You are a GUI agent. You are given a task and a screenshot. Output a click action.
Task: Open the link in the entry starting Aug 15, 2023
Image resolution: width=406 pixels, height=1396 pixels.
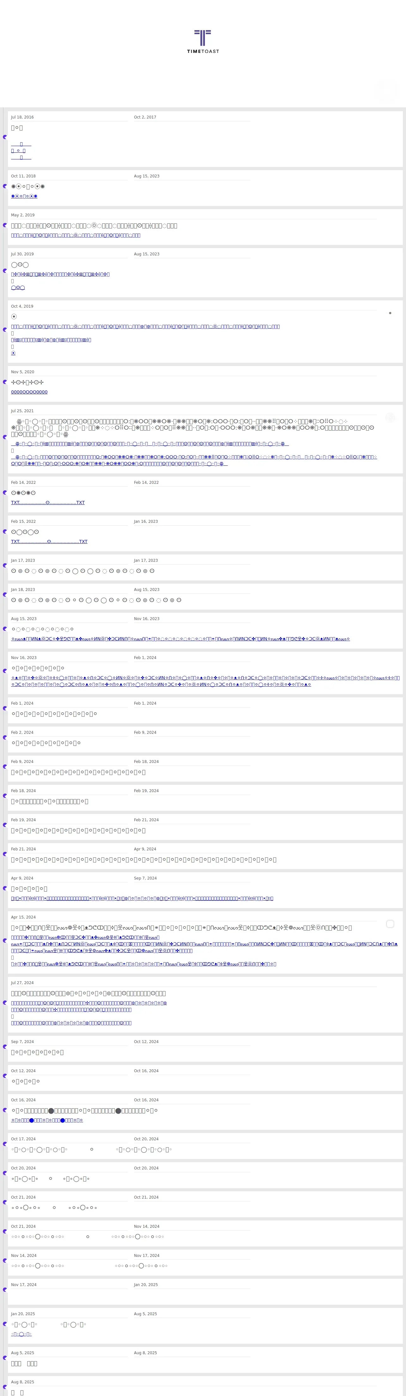click(181, 639)
